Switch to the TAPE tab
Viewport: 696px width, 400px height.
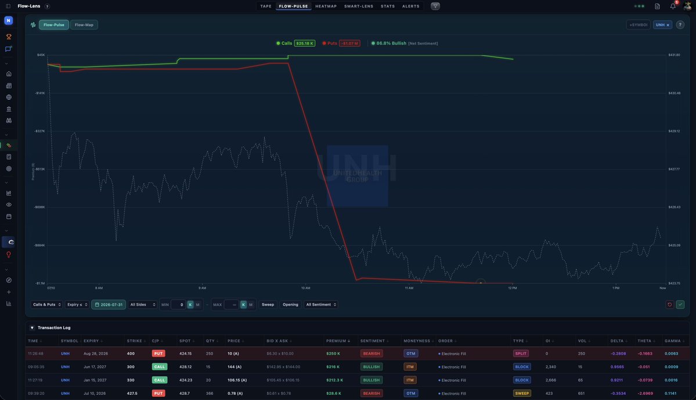click(x=266, y=6)
